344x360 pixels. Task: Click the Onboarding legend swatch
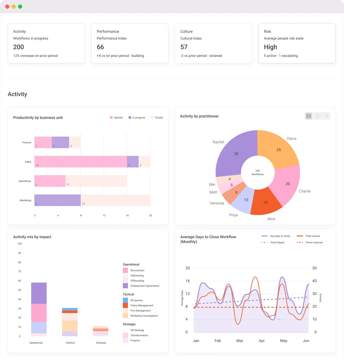click(125, 275)
